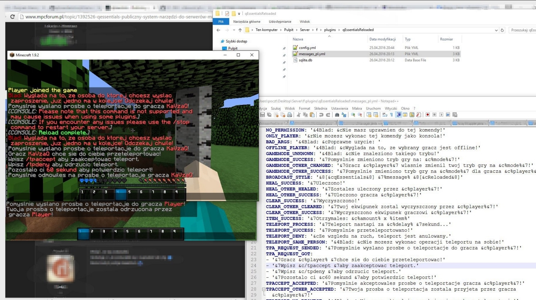Click the Zoom In icon in Notepad++

353,115
